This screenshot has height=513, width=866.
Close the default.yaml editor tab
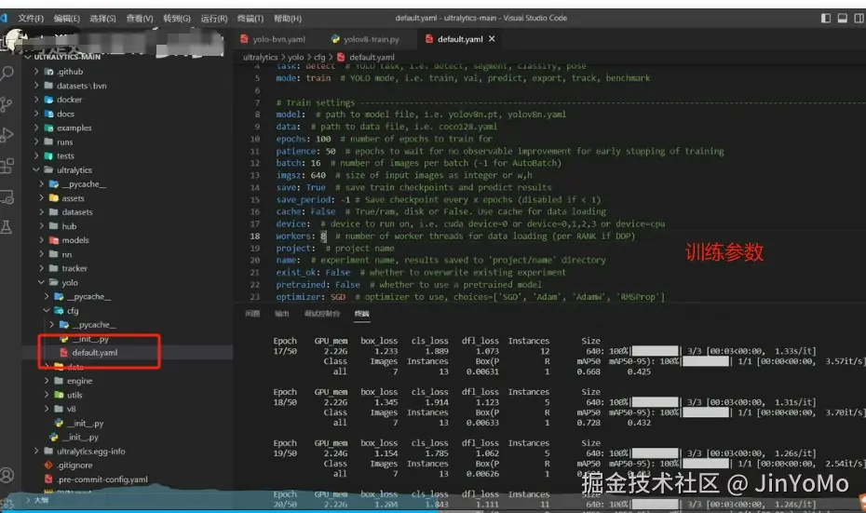point(492,39)
